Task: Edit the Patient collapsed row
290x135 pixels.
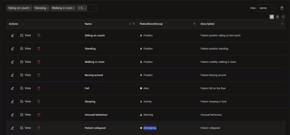Action: (x=12, y=128)
